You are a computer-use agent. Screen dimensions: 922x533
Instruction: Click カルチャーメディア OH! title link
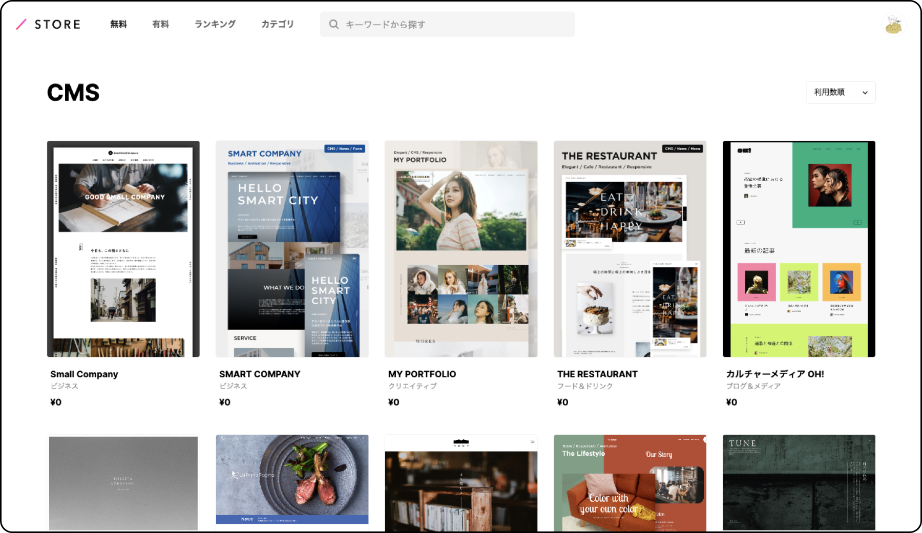pyautogui.click(x=775, y=374)
